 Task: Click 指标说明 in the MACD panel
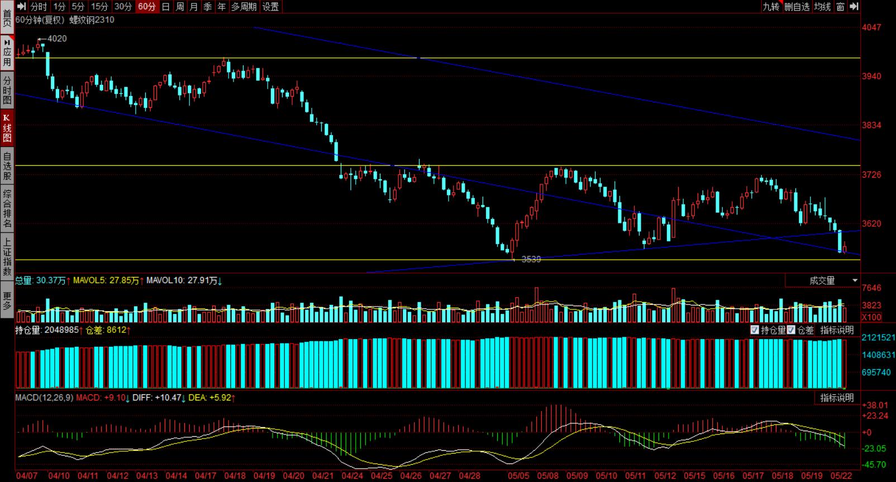coord(837,398)
